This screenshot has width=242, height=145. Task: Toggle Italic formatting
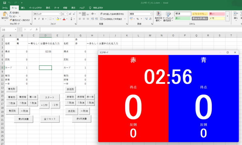click(39, 19)
